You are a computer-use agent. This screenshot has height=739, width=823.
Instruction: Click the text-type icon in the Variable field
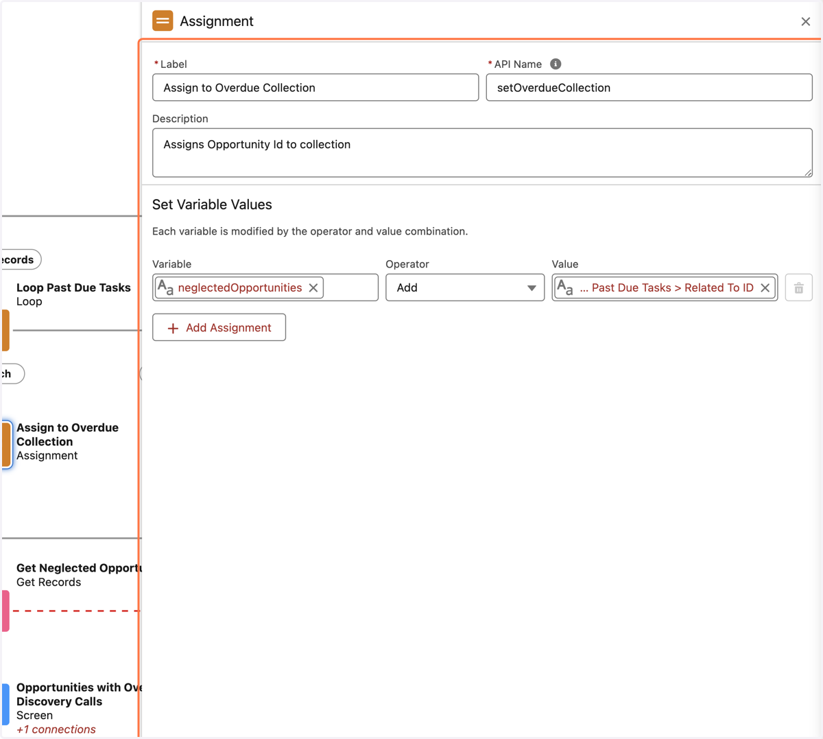tap(165, 288)
